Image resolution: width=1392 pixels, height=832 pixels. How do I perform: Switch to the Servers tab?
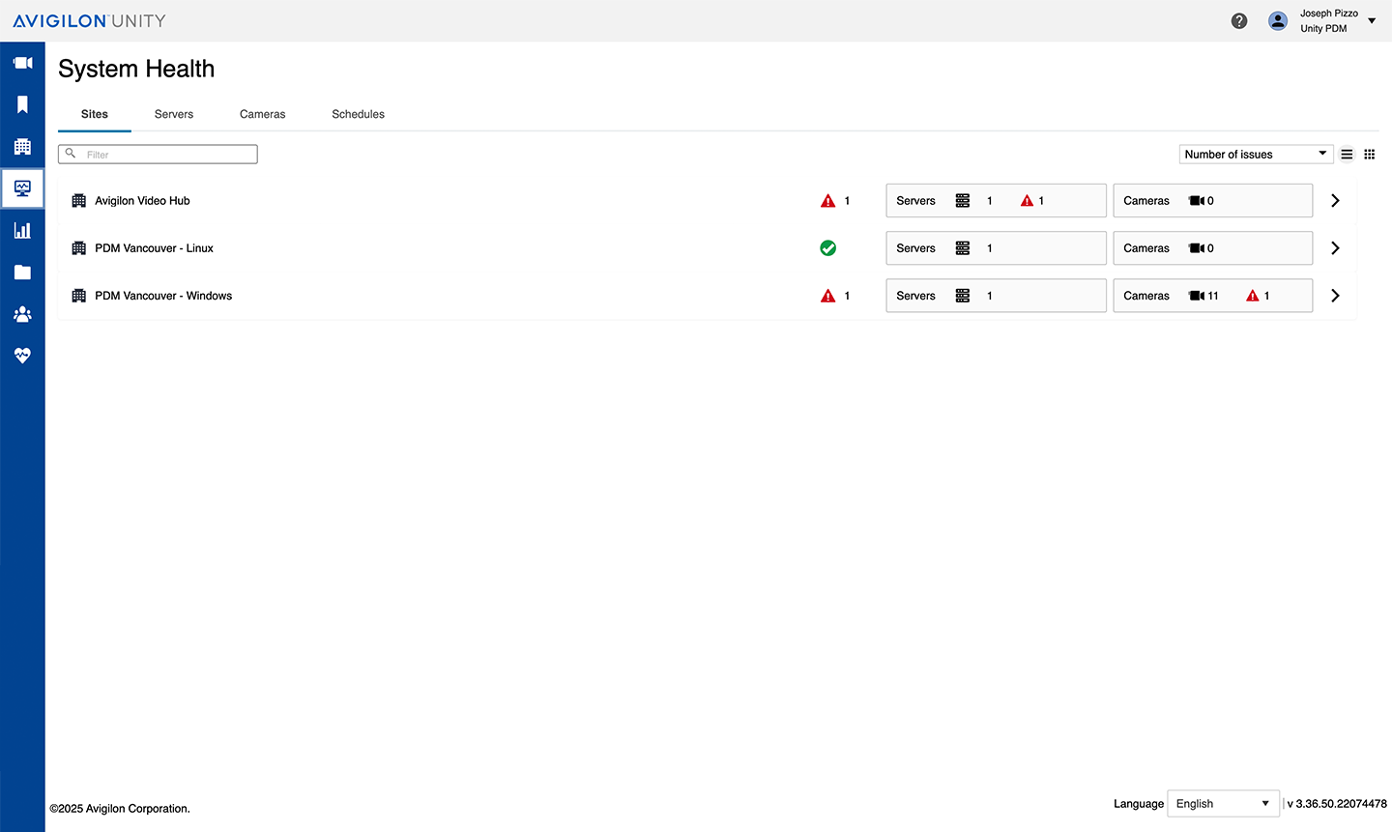(174, 114)
